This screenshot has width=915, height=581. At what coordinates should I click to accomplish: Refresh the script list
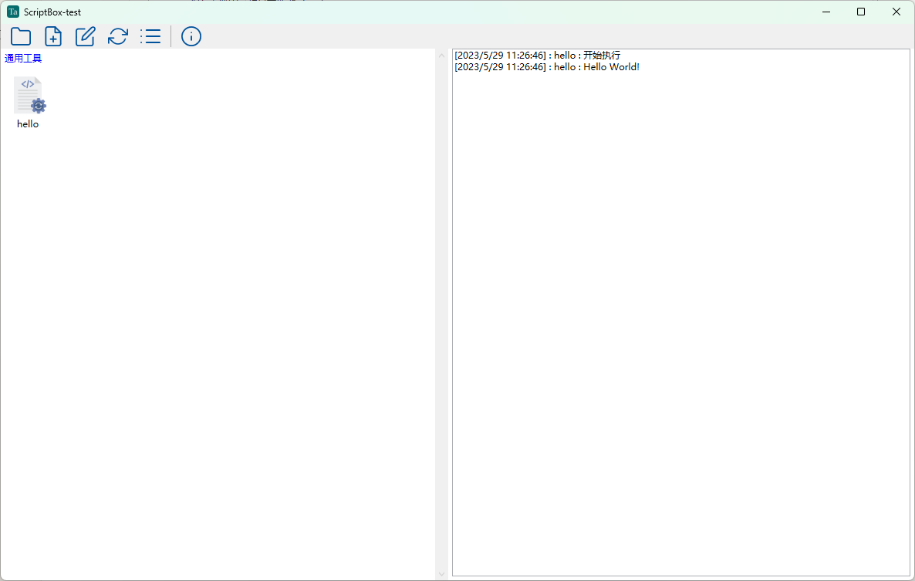pyautogui.click(x=117, y=36)
